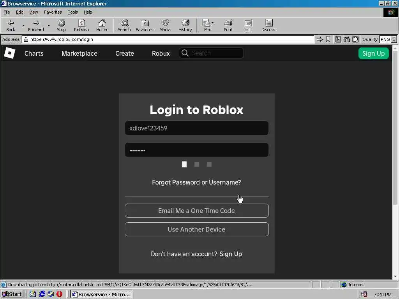The height and width of the screenshot is (299, 399).
Task: Open the Tools menu
Action: [x=72, y=12]
